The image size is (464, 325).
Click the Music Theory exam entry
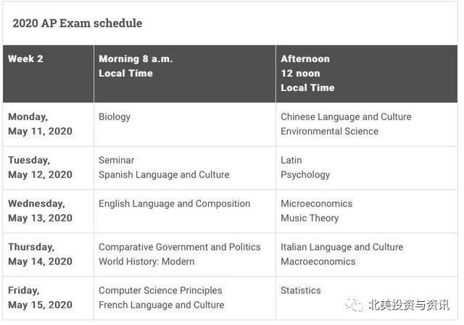click(310, 219)
